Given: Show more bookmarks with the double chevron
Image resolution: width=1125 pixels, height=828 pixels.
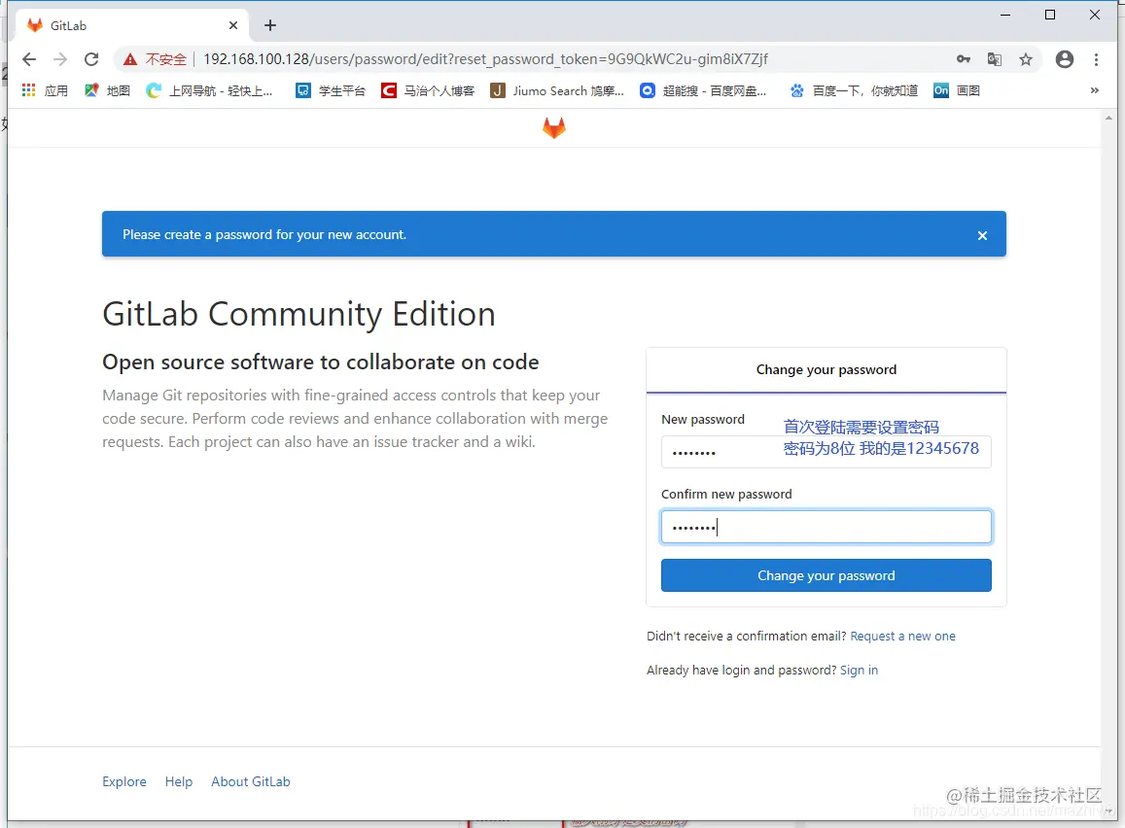Looking at the screenshot, I should (x=1094, y=90).
